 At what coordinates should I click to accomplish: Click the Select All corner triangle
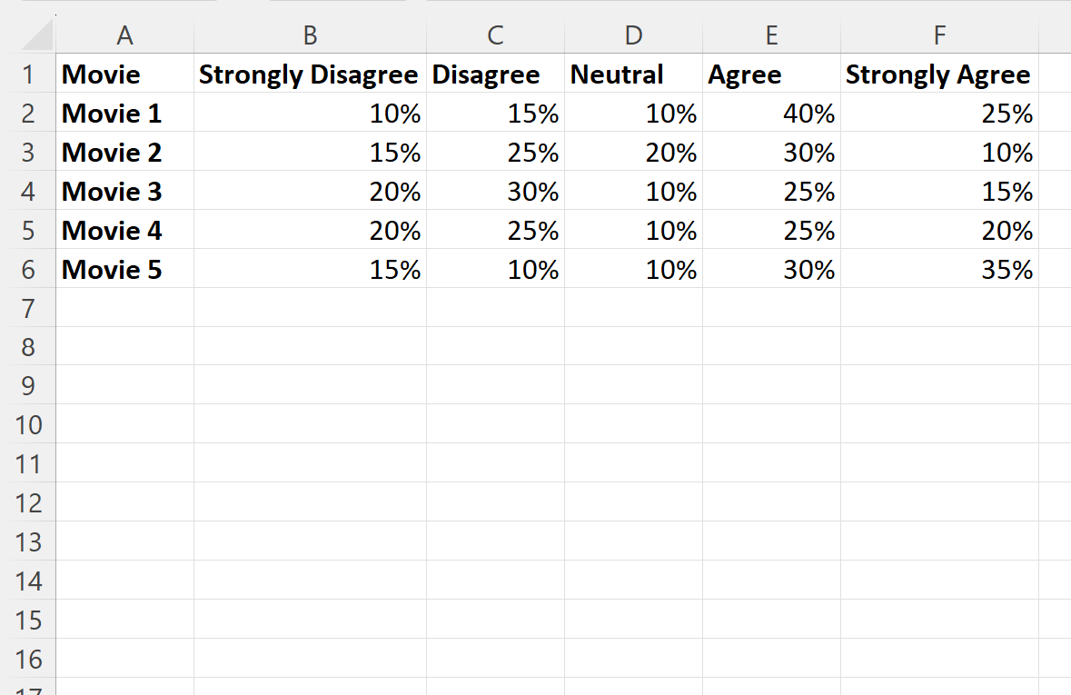coord(37,36)
